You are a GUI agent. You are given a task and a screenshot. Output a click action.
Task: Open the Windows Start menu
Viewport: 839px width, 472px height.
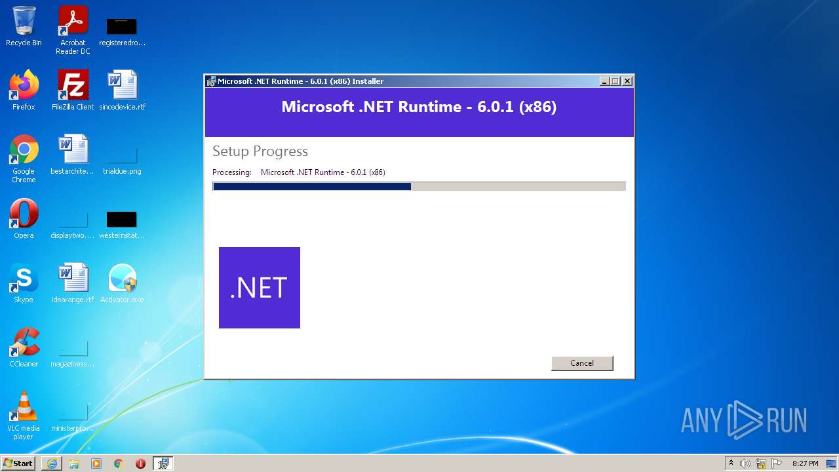tap(18, 463)
